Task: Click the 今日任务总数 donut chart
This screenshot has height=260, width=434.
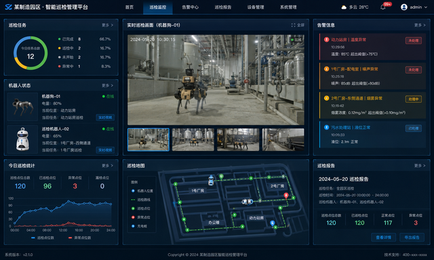Action: 31,53
